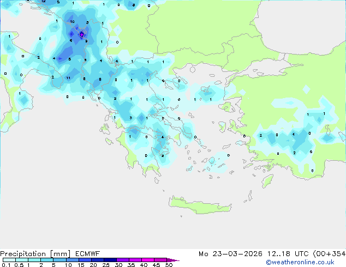
Task: Click the '11' precipitation value on the map
Action: point(68,78)
